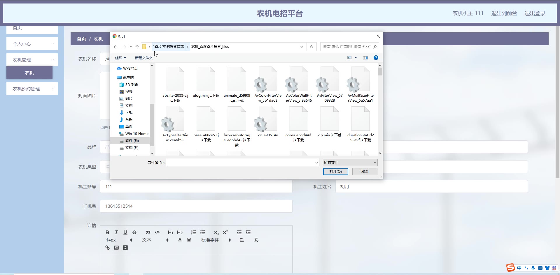The image size is (560, 275).
Task: Click the blockquote icon
Action: pyautogui.click(x=148, y=232)
